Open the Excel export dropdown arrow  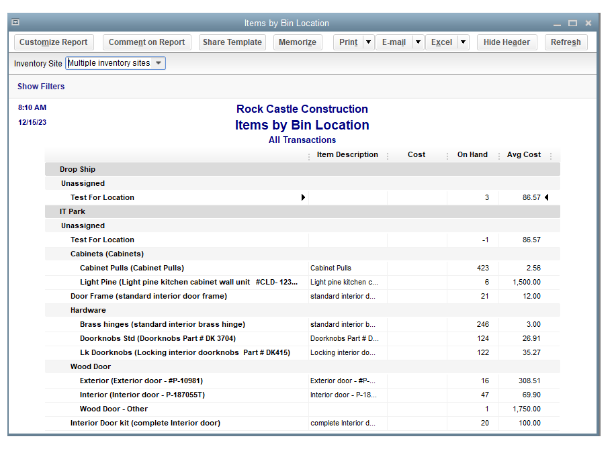tap(464, 42)
